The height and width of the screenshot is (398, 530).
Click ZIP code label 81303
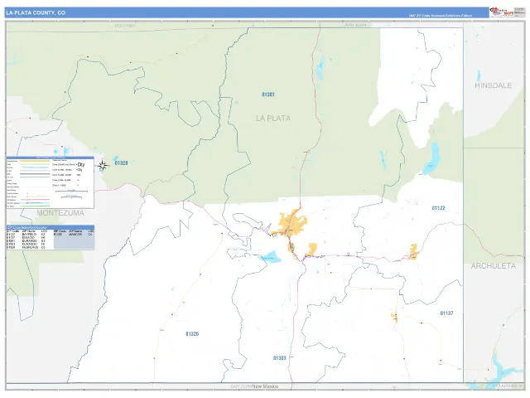280,358
